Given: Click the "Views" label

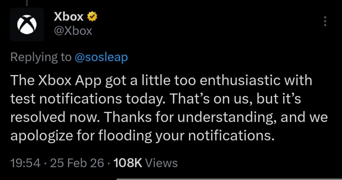Looking at the screenshot, I should [x=162, y=163].
